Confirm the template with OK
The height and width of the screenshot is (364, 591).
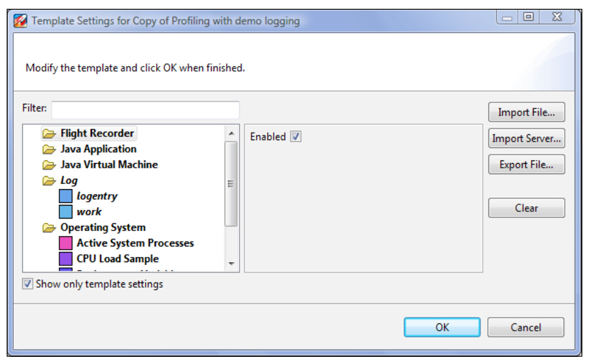click(x=442, y=327)
